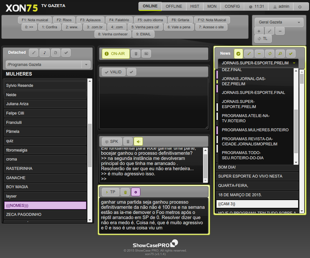This screenshot has height=258, width=310.
Task: Toggle the highlighted circle-check button beside News
Action: 238,53
